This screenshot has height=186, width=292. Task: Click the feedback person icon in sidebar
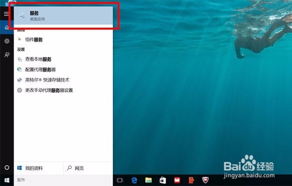click(7, 55)
